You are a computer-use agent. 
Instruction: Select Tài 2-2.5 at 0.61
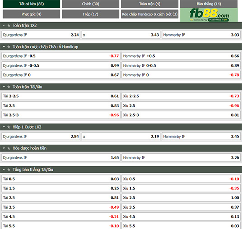point(61,96)
